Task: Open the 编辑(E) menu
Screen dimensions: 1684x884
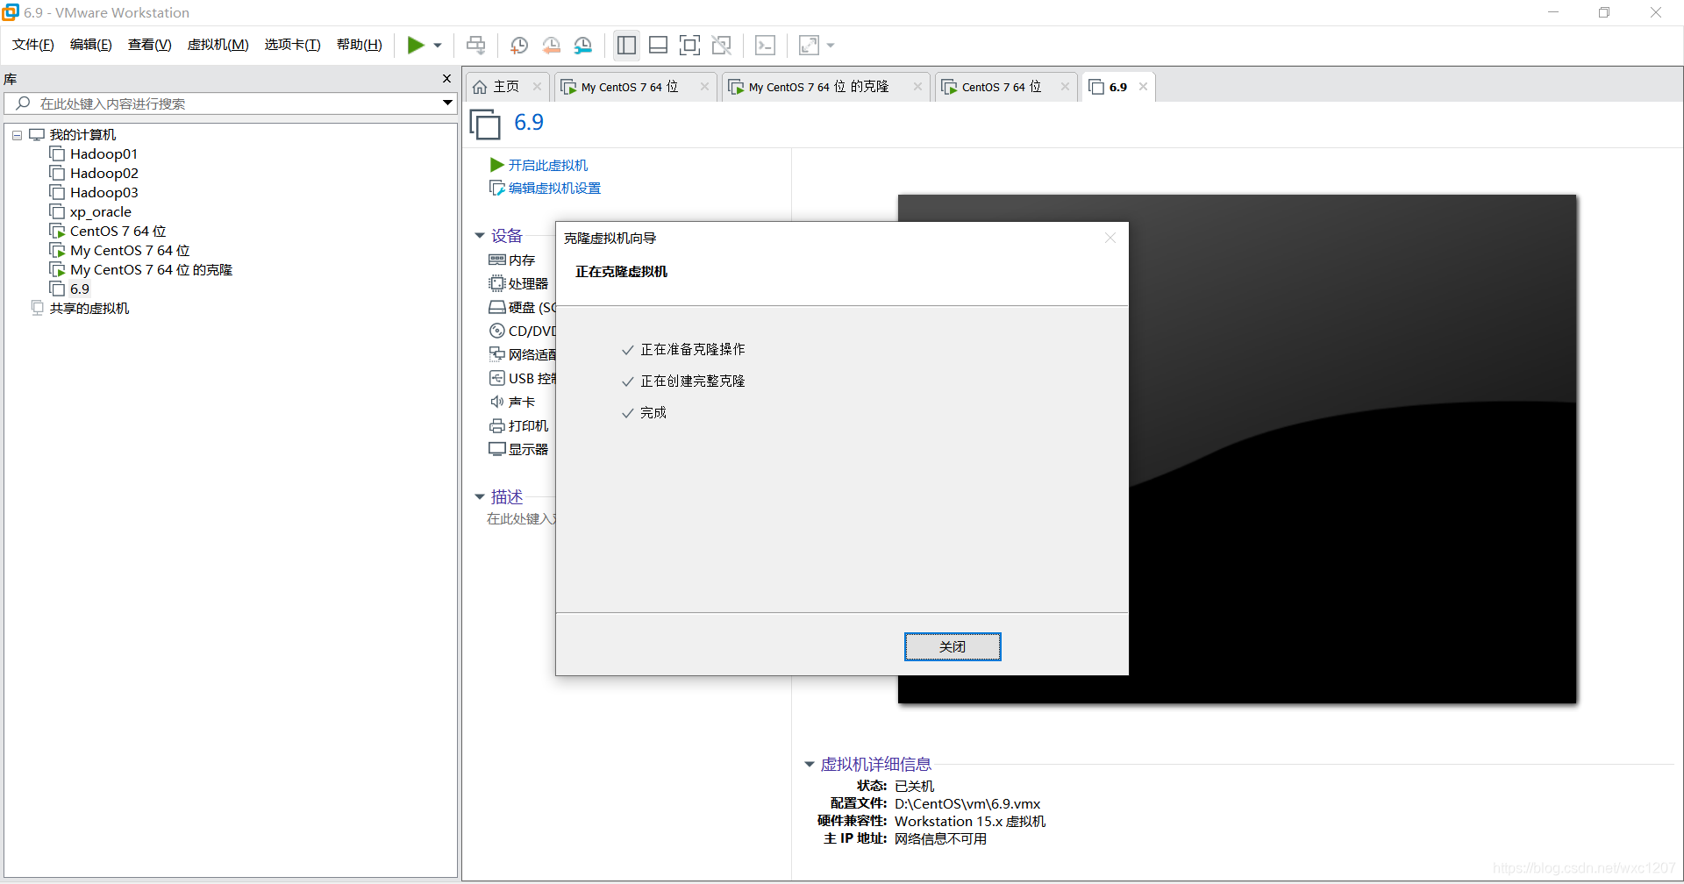Action: 91,45
